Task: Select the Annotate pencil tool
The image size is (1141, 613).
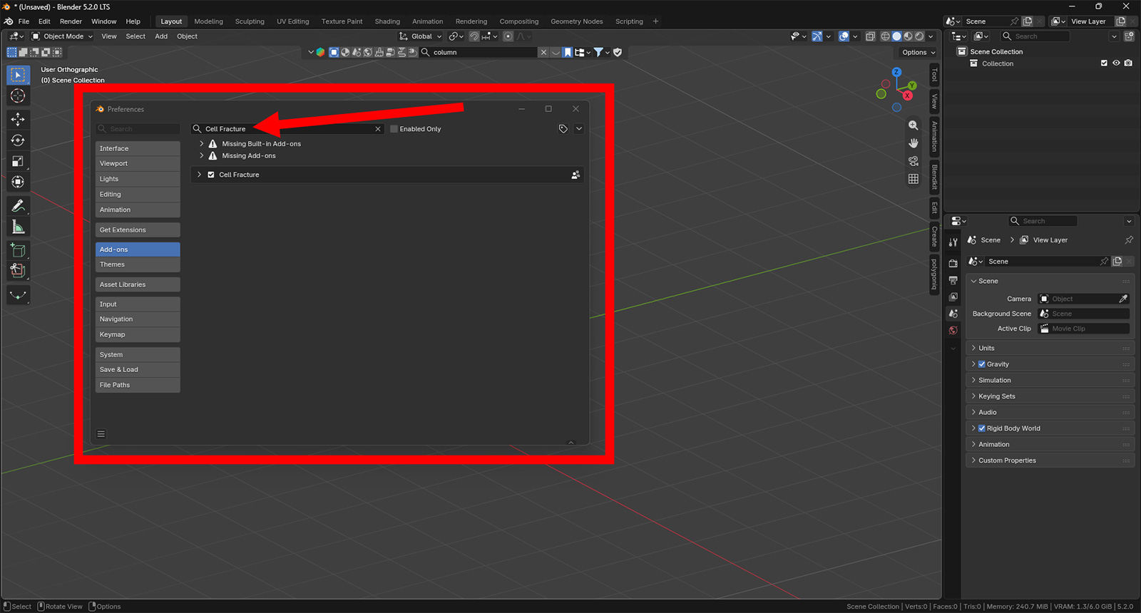Action: point(18,206)
